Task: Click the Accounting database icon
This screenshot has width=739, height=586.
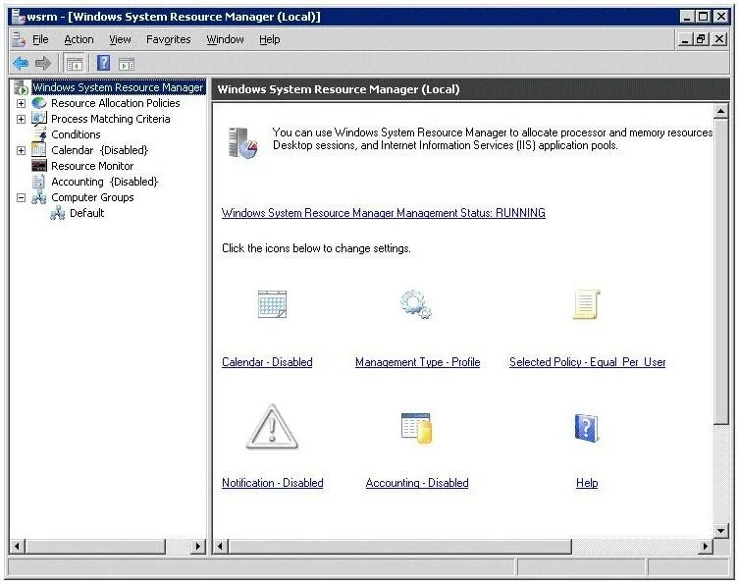Action: (417, 428)
